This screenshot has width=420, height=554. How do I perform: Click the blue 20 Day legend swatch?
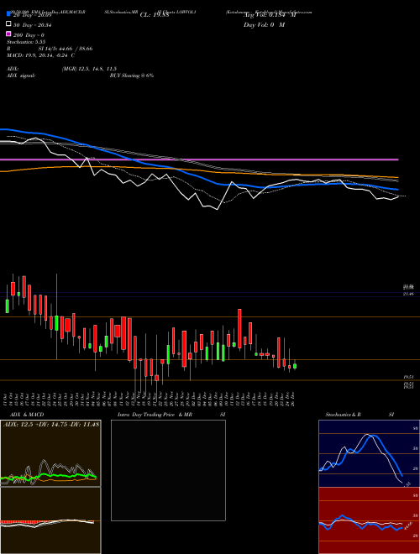click(8, 14)
